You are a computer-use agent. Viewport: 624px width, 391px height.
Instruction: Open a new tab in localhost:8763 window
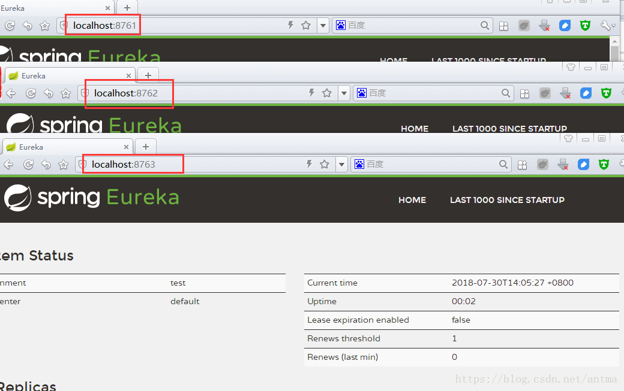coord(146,147)
